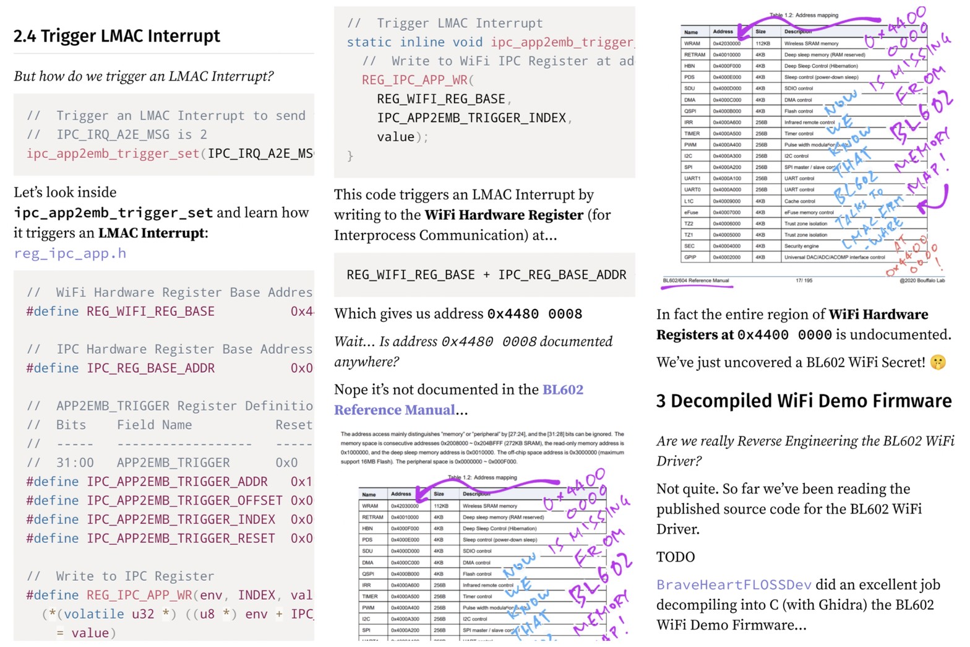Click the shushing face emoji
This screenshot has height=647, width=970.
[938, 363]
